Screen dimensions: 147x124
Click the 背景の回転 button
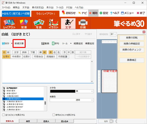[132, 38]
